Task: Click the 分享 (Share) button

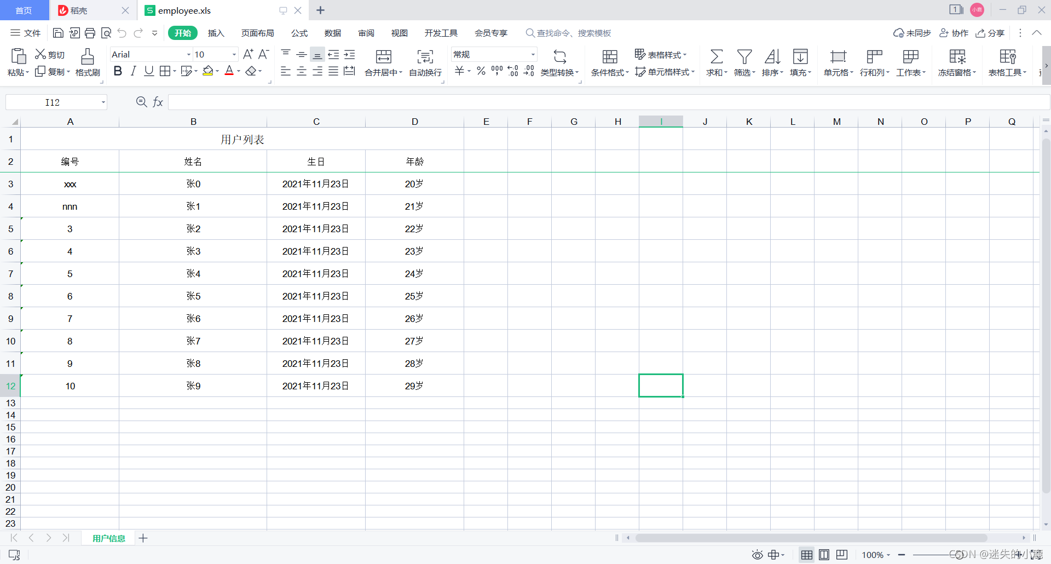Action: click(990, 33)
